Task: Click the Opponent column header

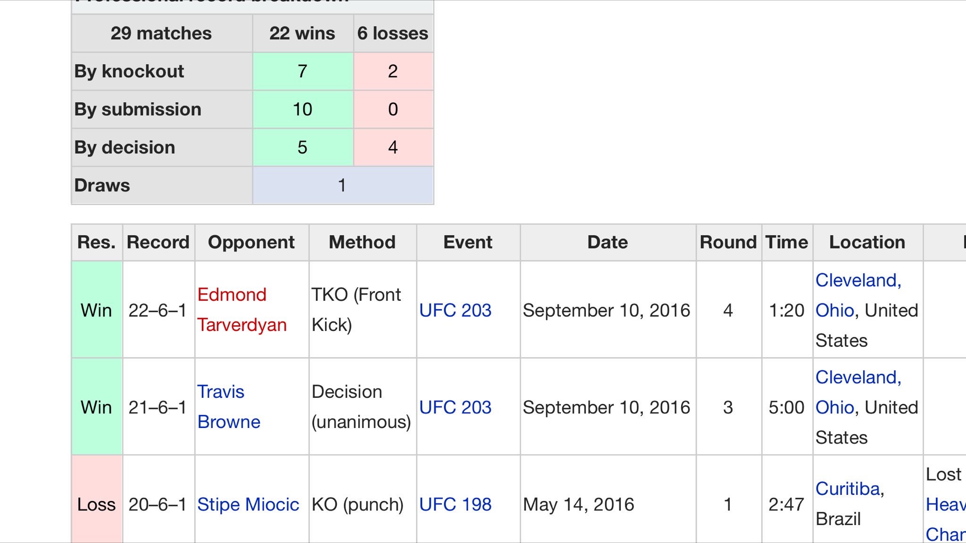Action: (251, 242)
